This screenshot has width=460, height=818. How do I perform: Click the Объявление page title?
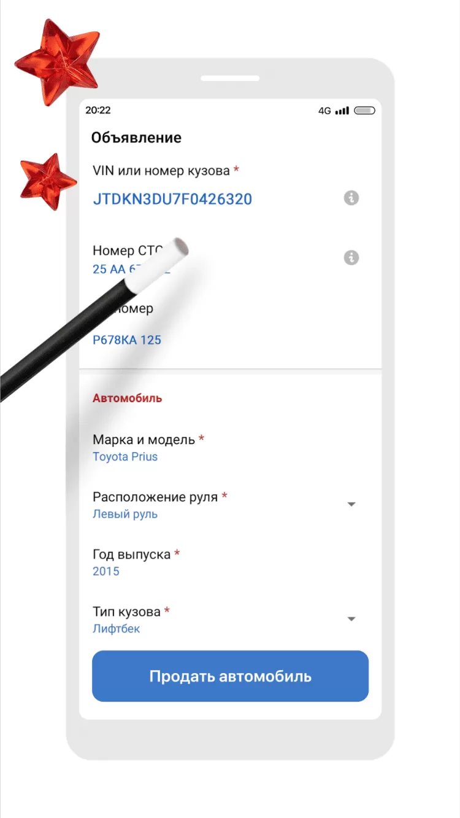tap(136, 138)
